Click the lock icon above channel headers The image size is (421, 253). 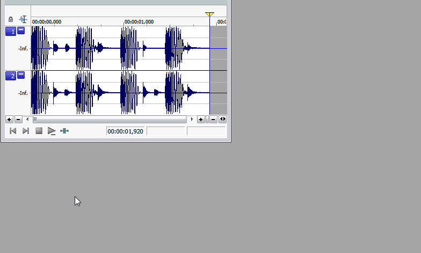pyautogui.click(x=11, y=19)
